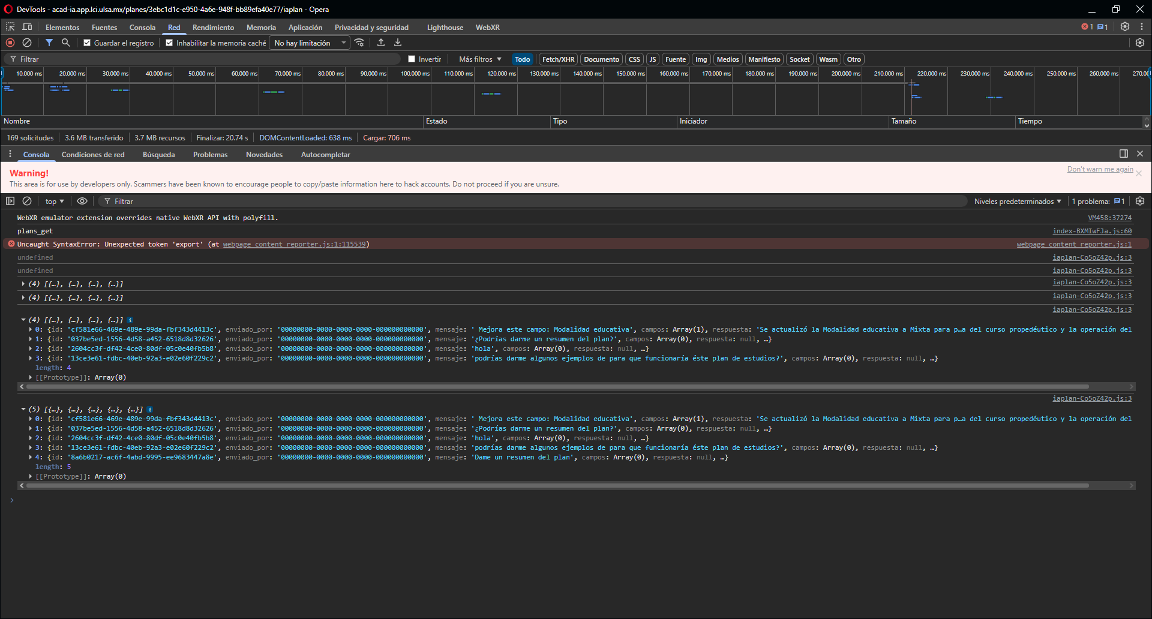Click the import HAR upload icon
1152x619 pixels.
381,43
